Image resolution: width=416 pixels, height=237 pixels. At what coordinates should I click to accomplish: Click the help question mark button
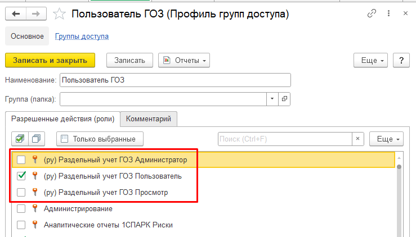pos(401,60)
